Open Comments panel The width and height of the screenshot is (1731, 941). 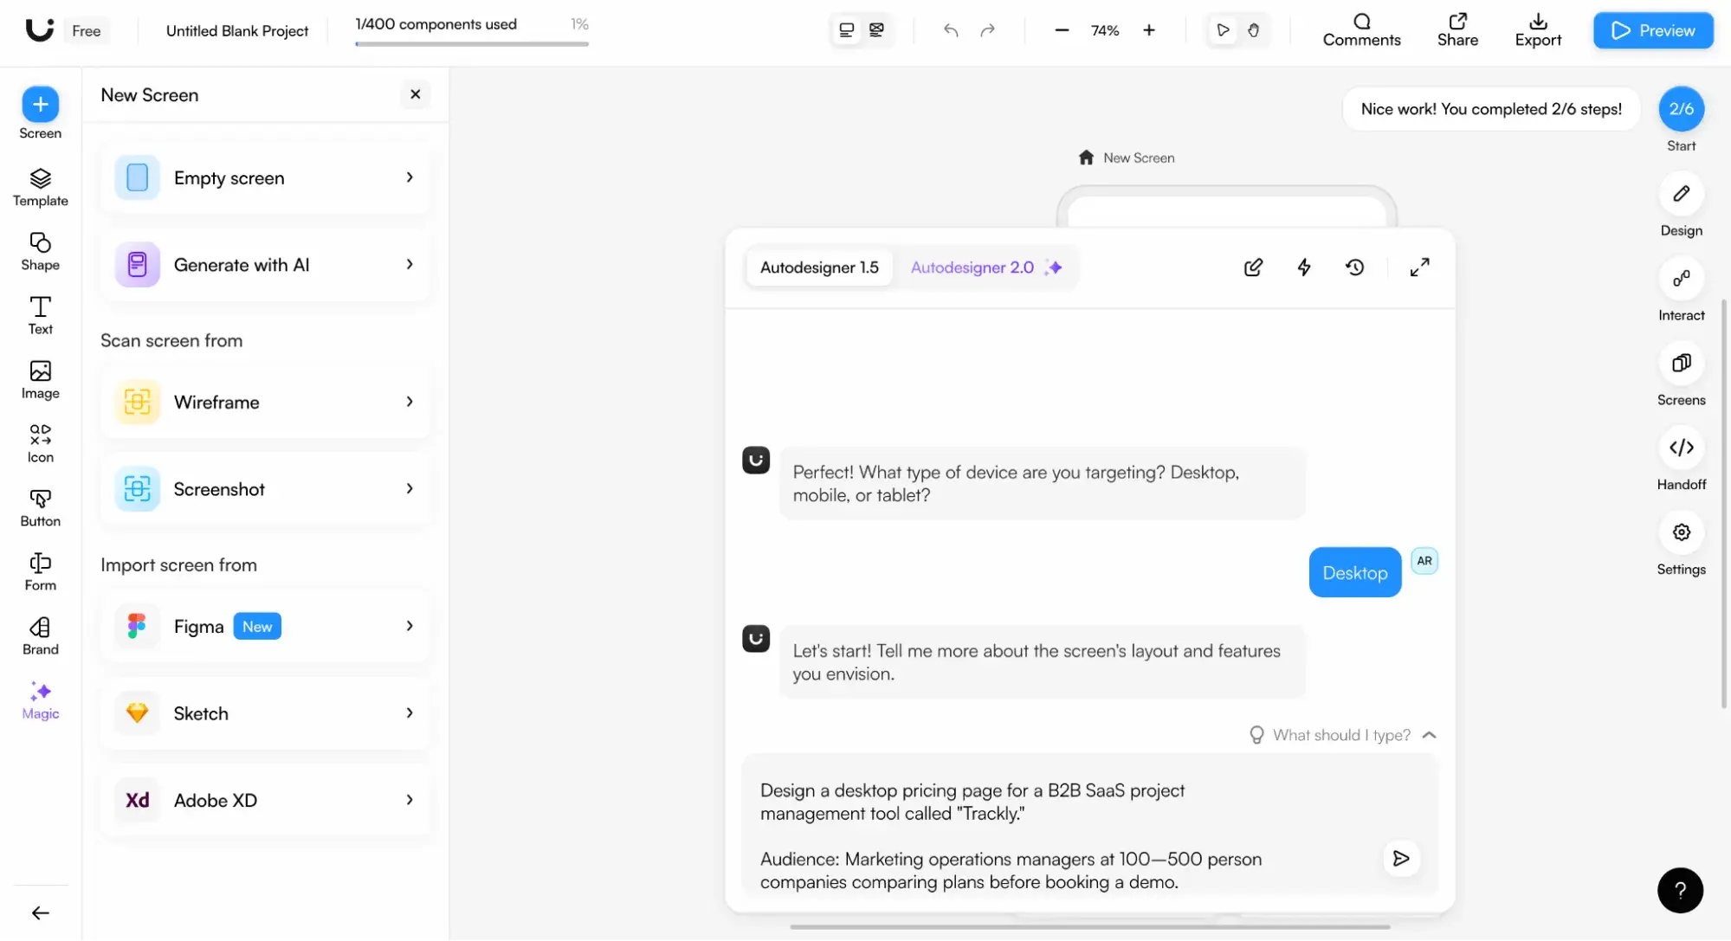pyautogui.click(x=1361, y=30)
